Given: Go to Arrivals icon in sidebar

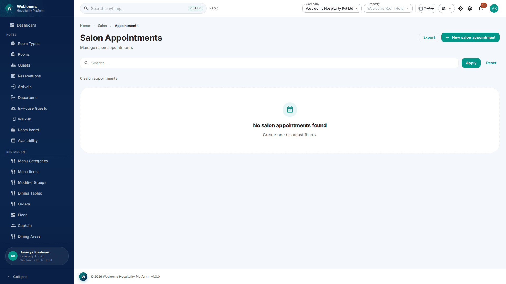Looking at the screenshot, I should (x=13, y=87).
